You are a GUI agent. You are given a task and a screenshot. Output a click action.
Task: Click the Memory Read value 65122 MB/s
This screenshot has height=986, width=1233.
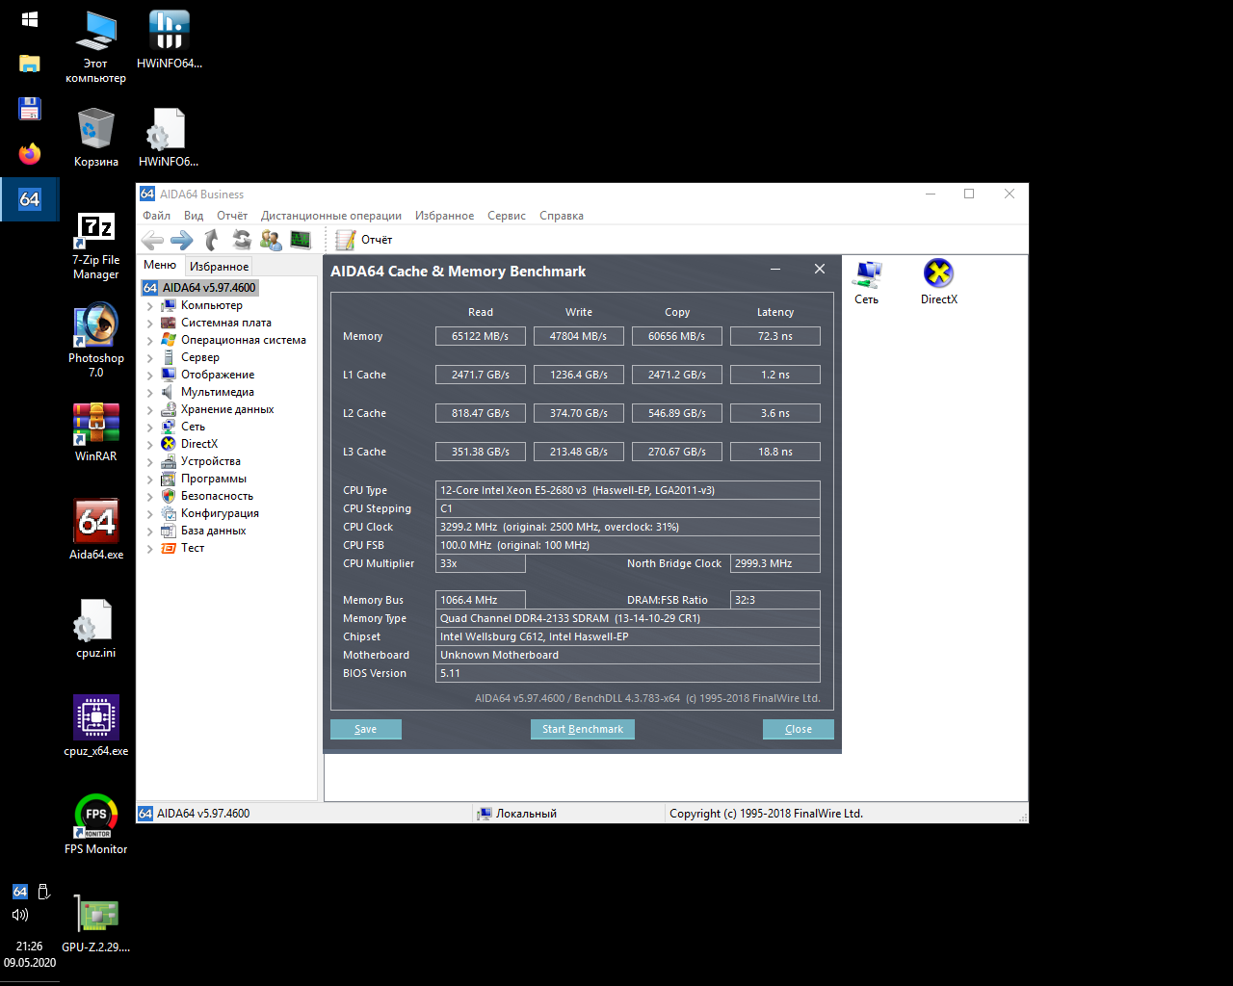[x=481, y=336]
